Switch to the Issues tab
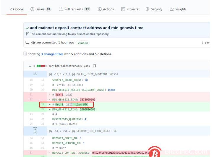Screen dimensions: 212x157 tap(41, 9)
